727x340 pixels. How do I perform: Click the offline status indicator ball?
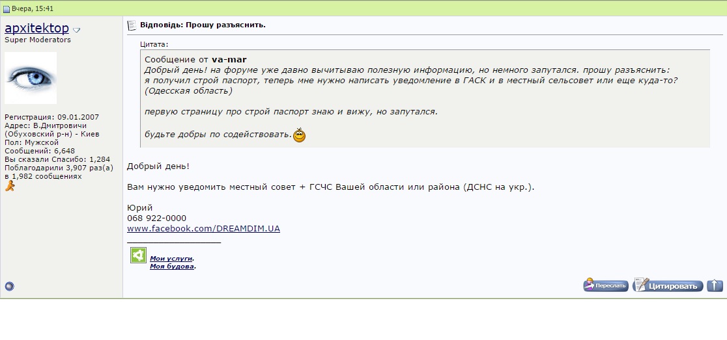(x=9, y=285)
